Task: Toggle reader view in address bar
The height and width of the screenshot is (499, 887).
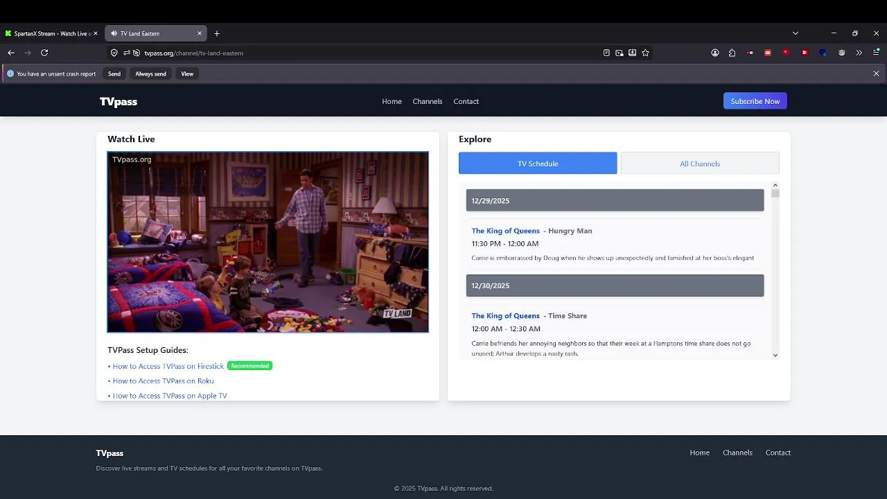Action: [x=606, y=53]
